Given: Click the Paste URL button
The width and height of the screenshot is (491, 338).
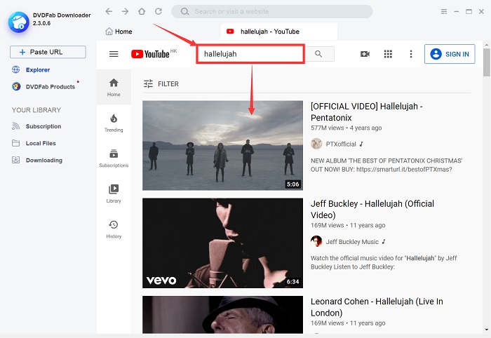Looking at the screenshot, I should click(x=48, y=52).
